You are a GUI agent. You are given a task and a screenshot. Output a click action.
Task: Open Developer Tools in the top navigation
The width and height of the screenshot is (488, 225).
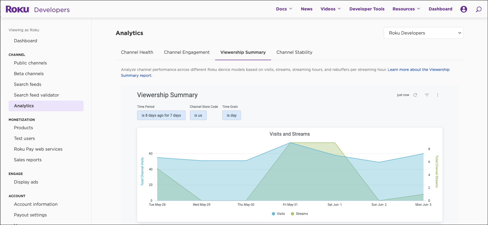367,9
